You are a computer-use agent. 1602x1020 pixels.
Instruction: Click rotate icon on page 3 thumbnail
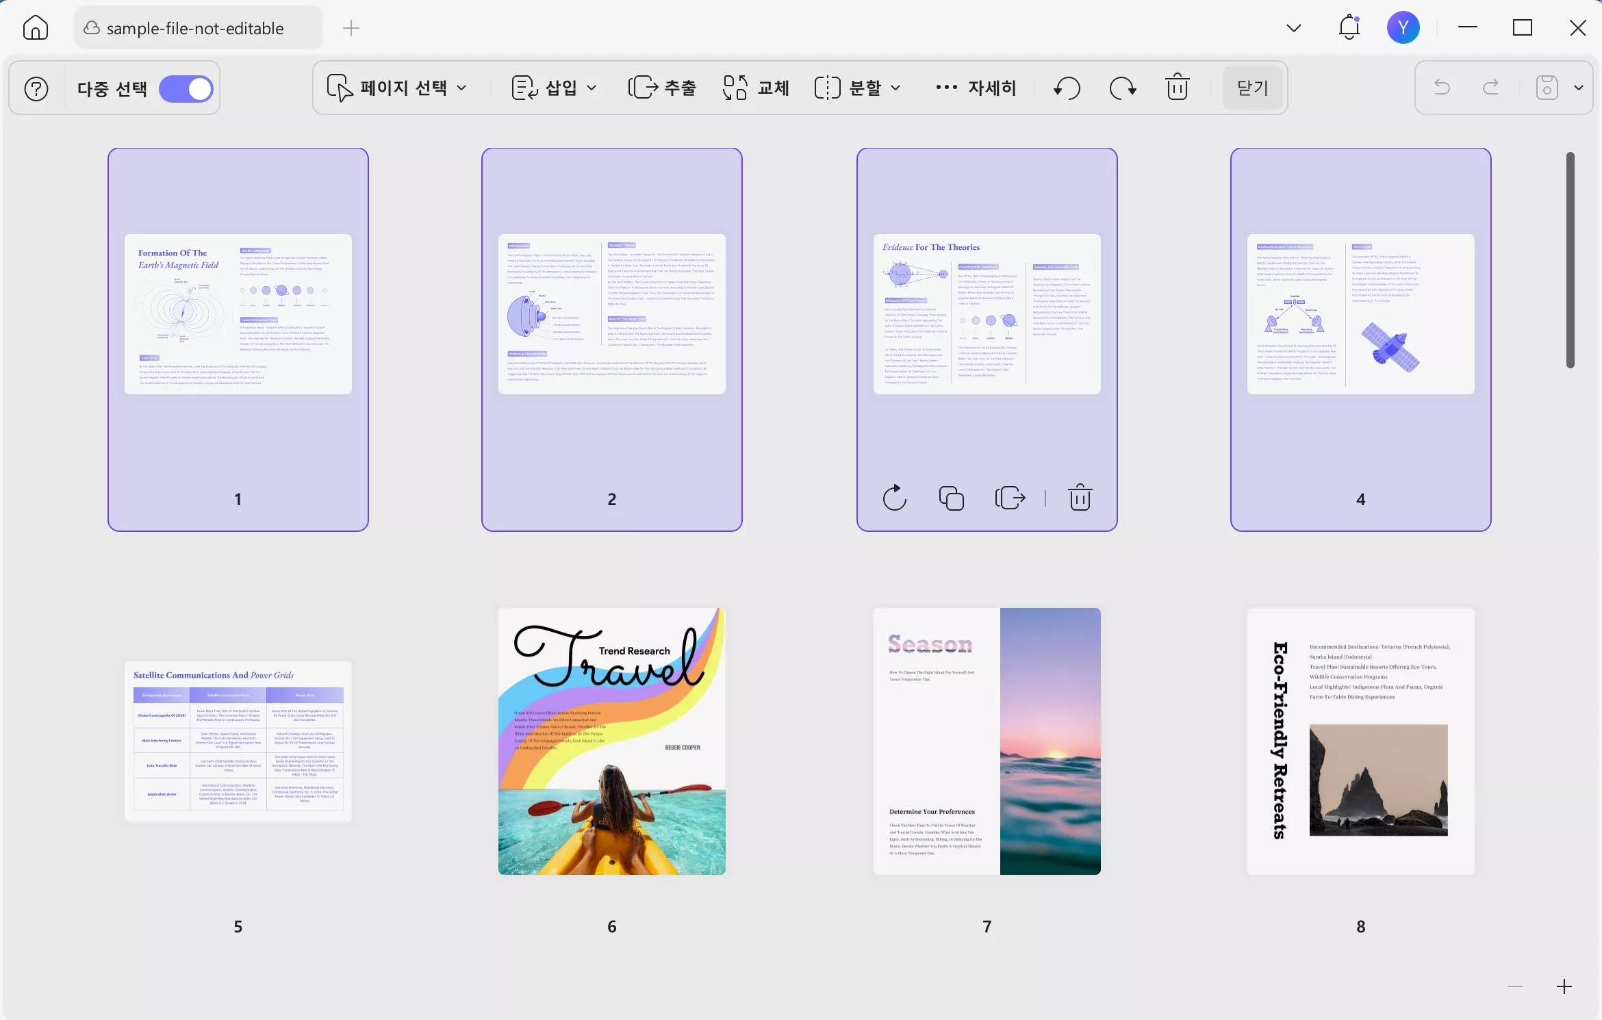[894, 498]
